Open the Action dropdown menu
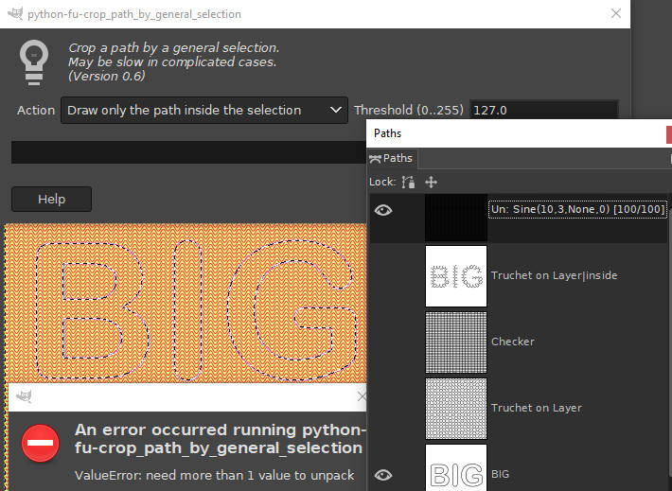 [x=204, y=111]
